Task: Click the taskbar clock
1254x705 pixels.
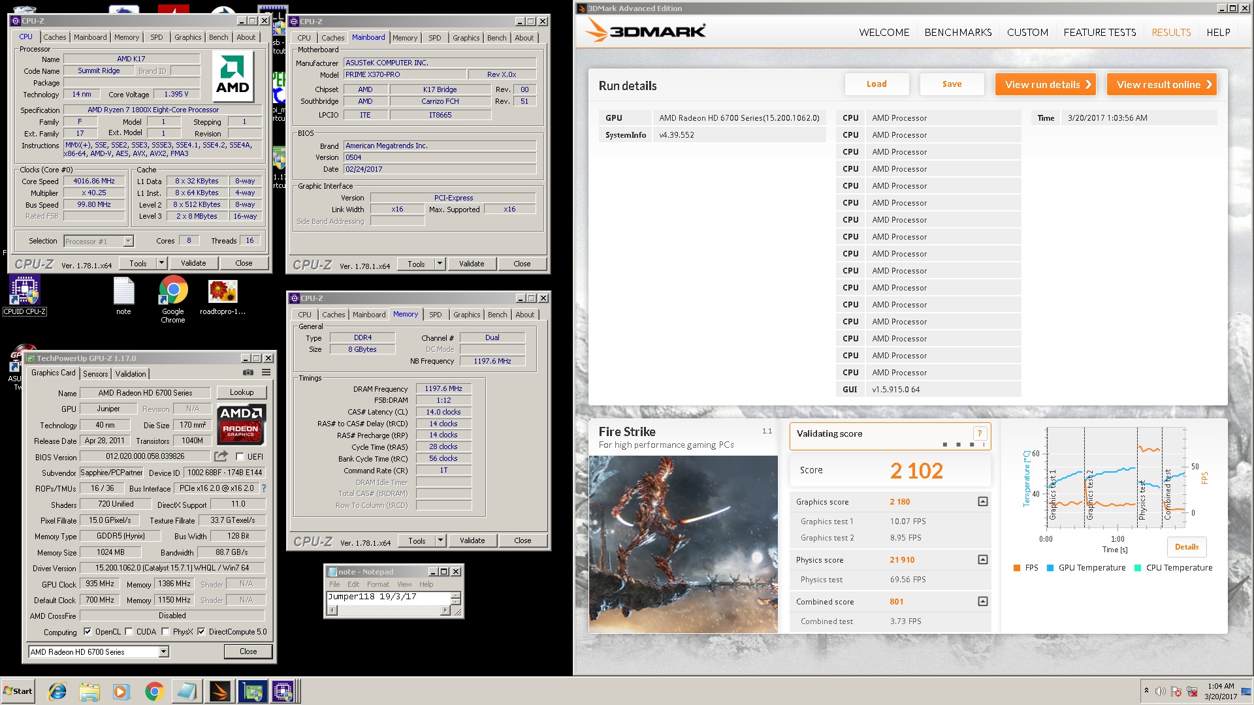Action: click(1221, 691)
